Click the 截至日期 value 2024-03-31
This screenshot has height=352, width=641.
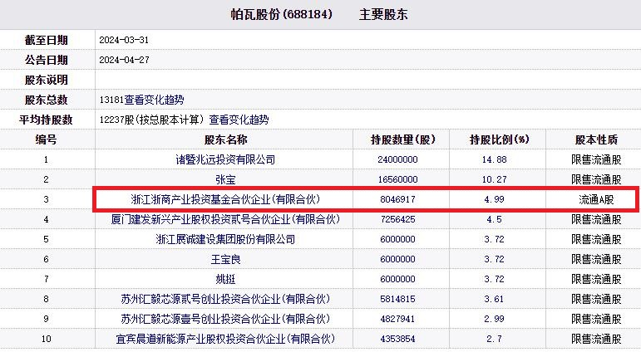point(124,40)
